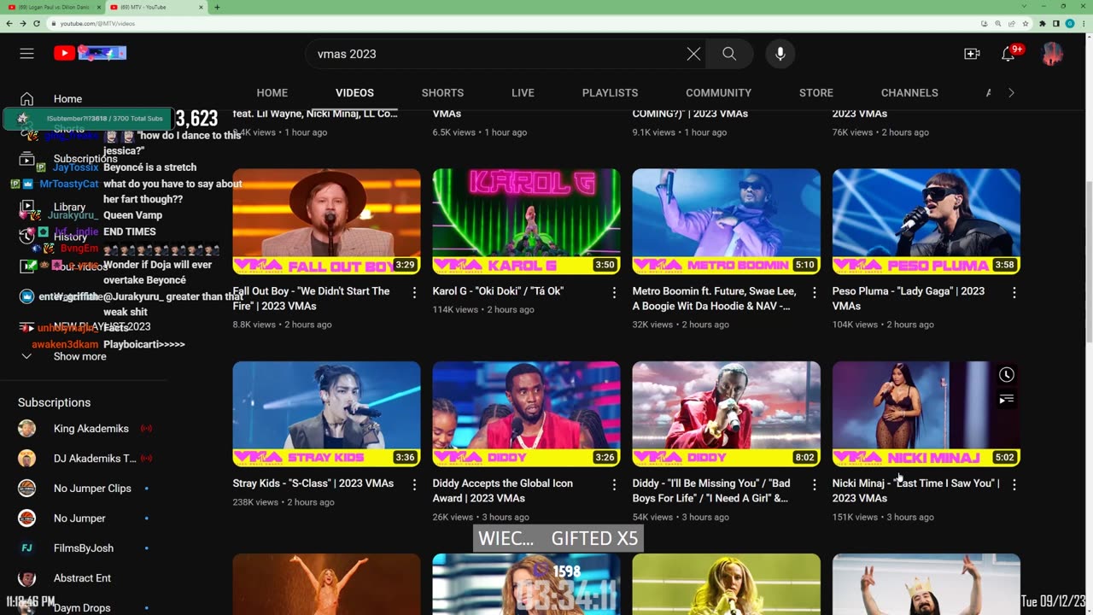The height and width of the screenshot is (615, 1093).
Task: Switch to the HOME channel tab
Action: pos(272,92)
